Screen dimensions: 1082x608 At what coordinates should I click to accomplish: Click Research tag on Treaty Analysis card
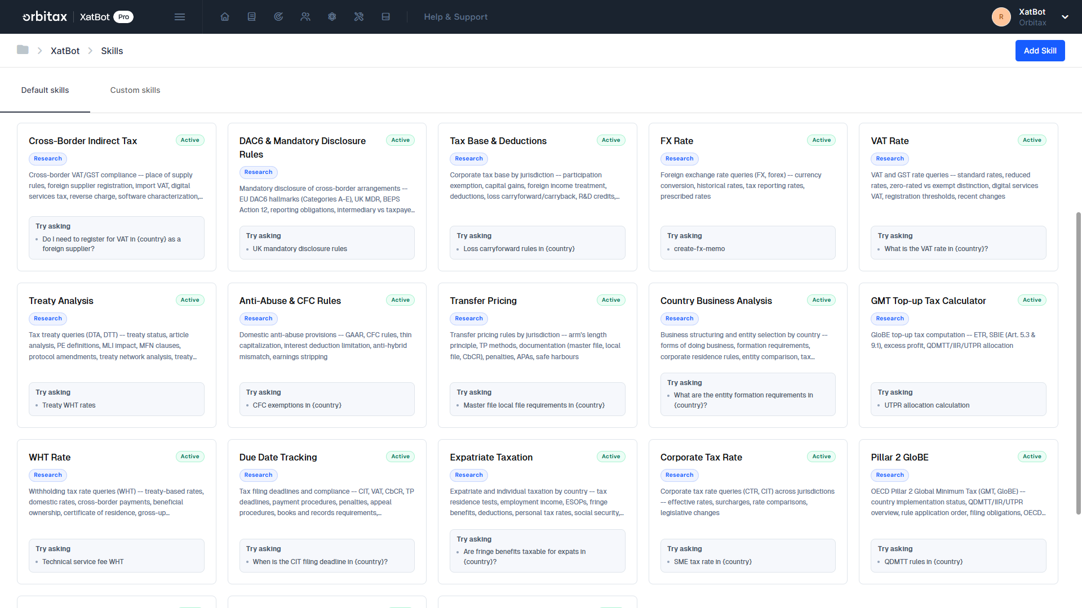(x=48, y=319)
